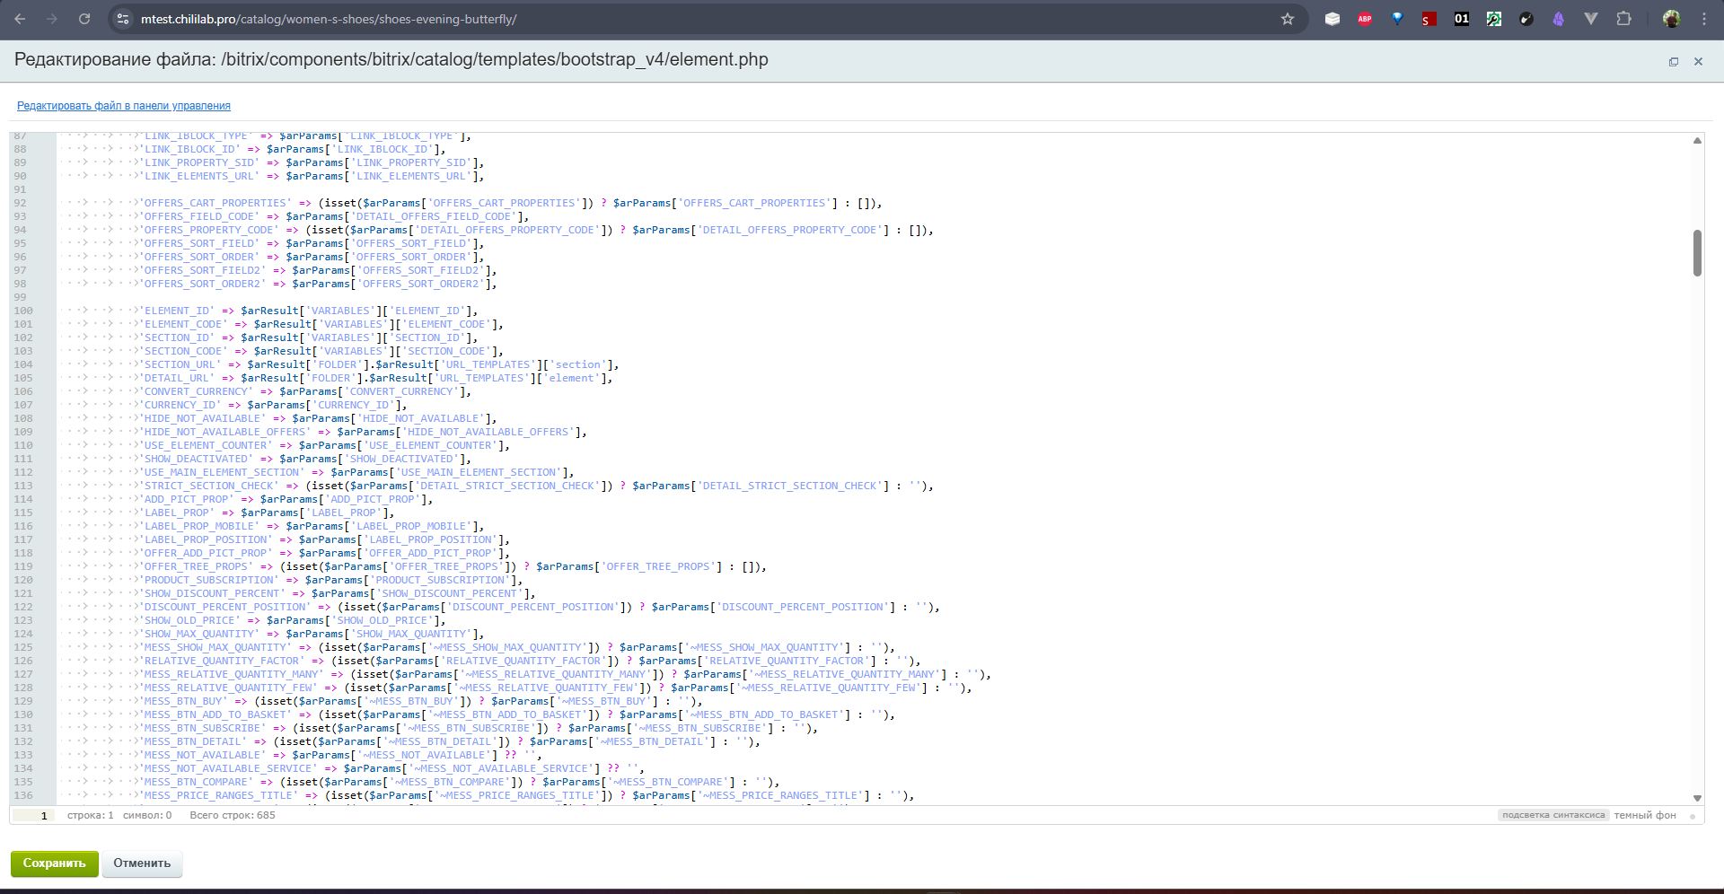Click the red S extension icon
The width and height of the screenshot is (1724, 894).
pos(1429,19)
